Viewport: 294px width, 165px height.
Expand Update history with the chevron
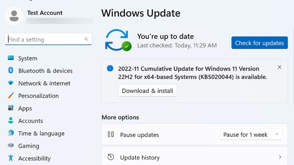(280, 157)
